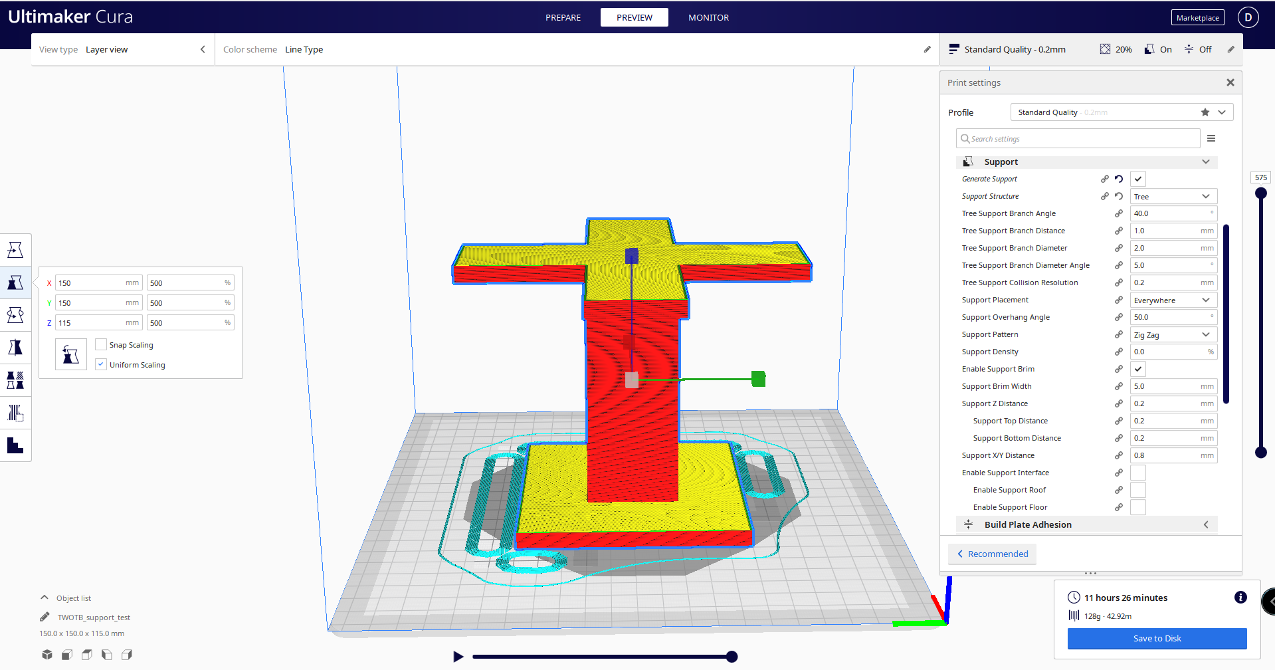Select the Scale tool in left toolbar
Screen dimensions: 1275x670
point(15,282)
